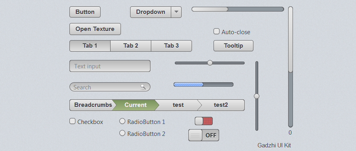Click the Dropdown label button

150,12
